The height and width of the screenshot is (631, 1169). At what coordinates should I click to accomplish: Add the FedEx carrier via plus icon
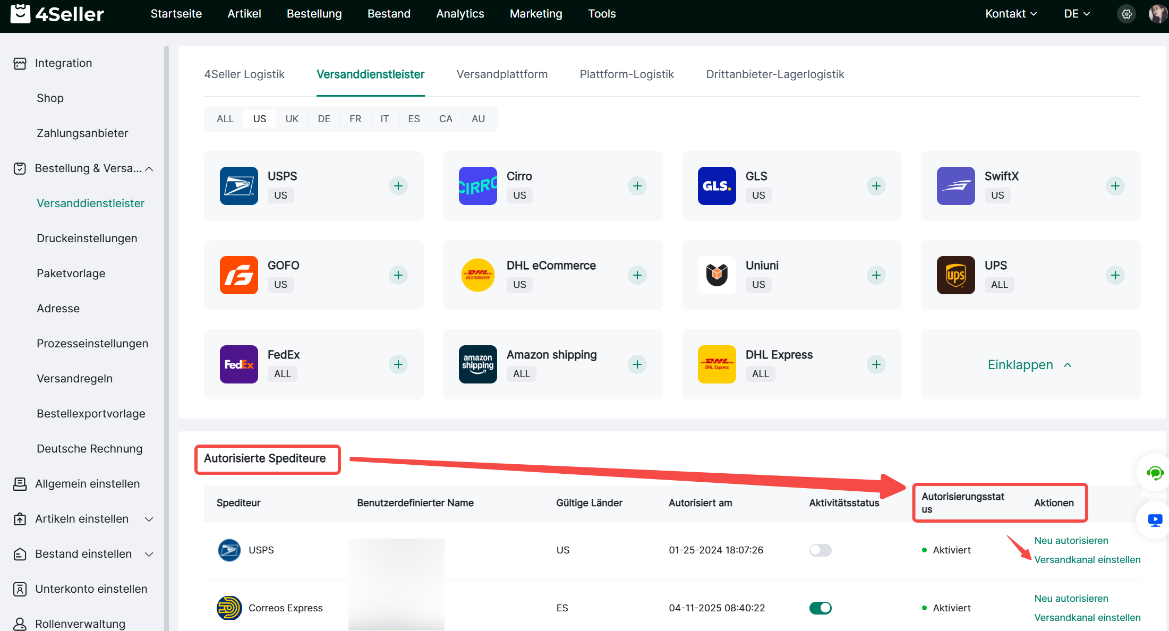coord(398,364)
